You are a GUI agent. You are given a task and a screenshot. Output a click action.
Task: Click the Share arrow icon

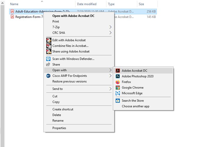click(48, 65)
